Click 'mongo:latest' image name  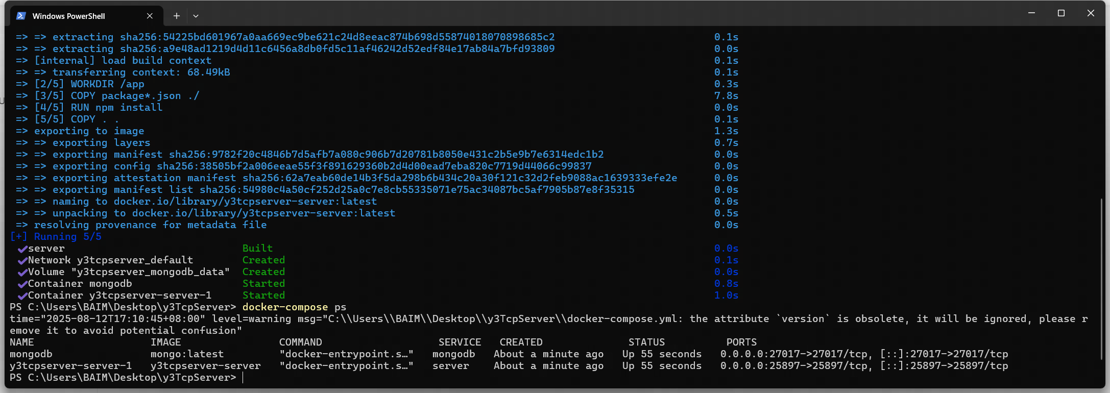pos(187,354)
